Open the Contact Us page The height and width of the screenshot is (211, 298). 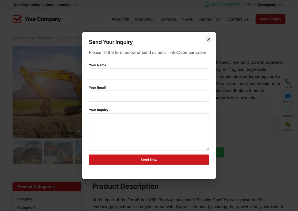coord(238,19)
